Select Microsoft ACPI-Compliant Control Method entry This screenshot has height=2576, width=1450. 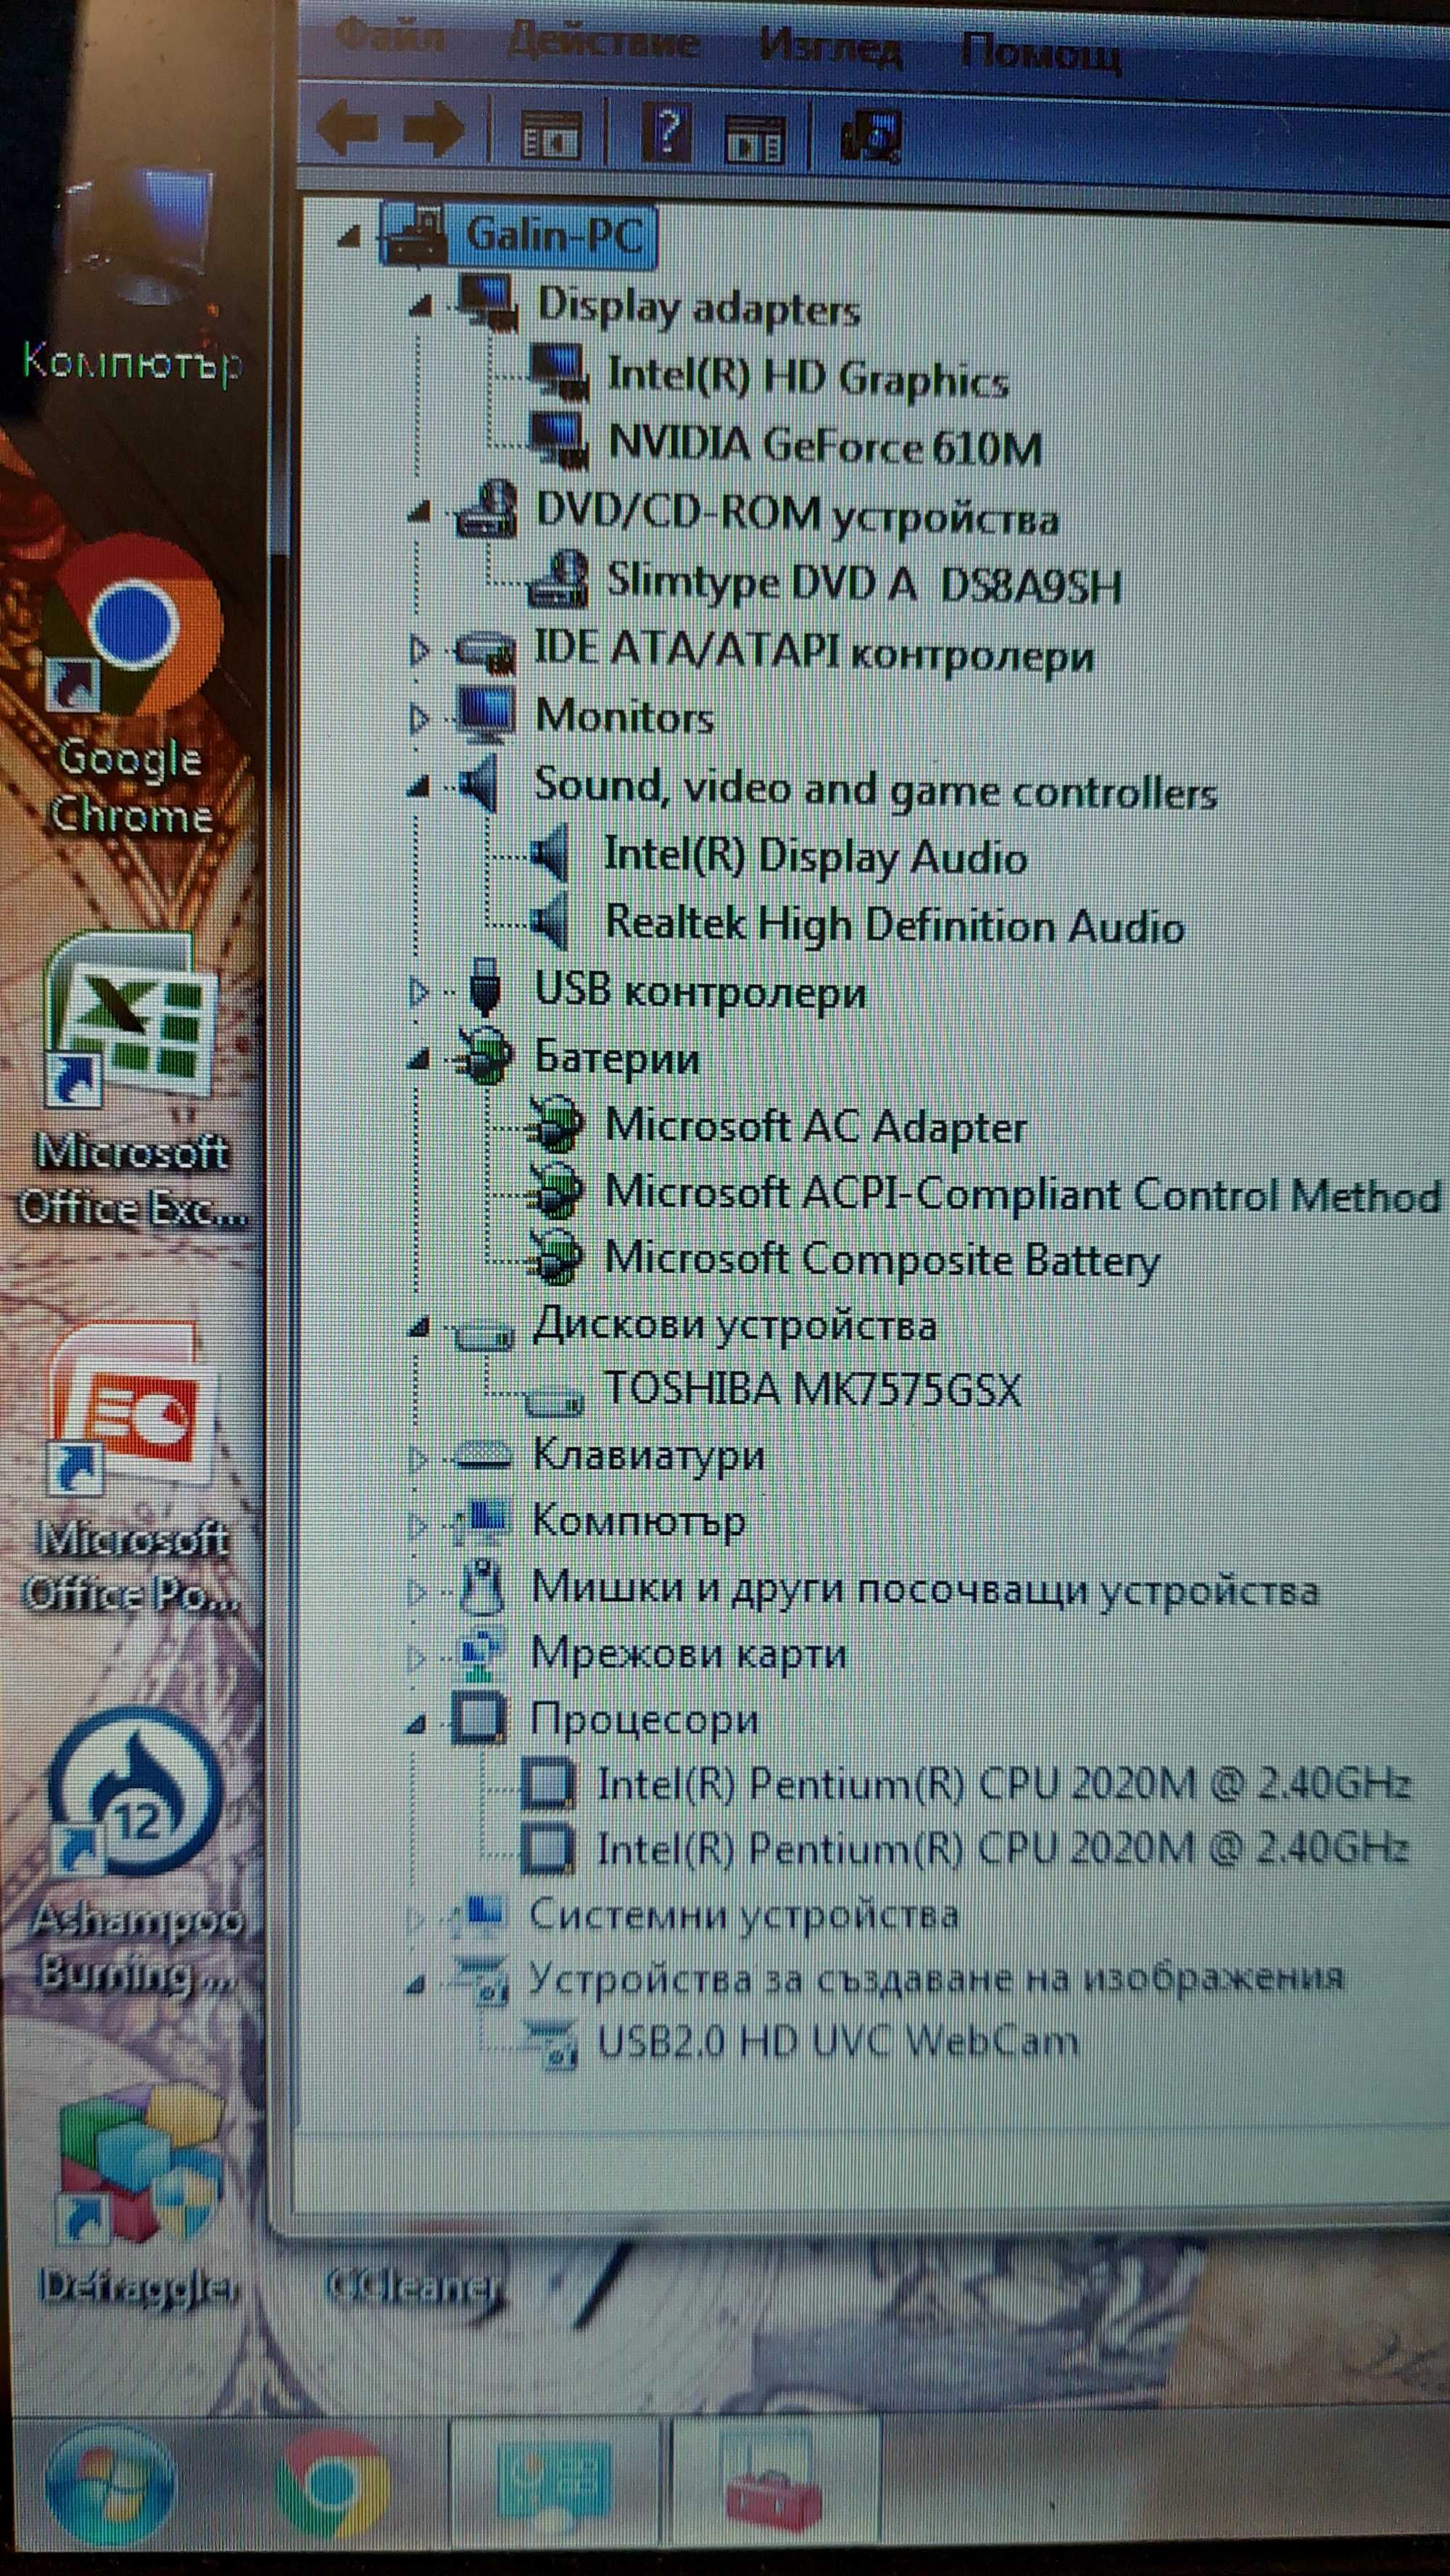coord(1022,1194)
